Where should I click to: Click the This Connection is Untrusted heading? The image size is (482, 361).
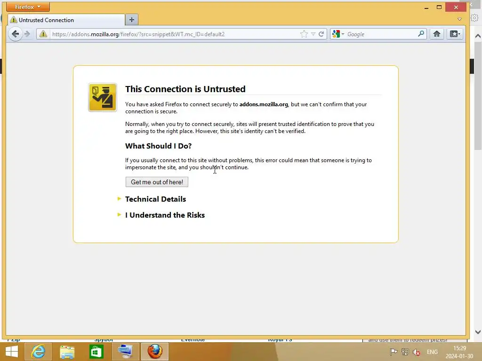pyautogui.click(x=185, y=89)
